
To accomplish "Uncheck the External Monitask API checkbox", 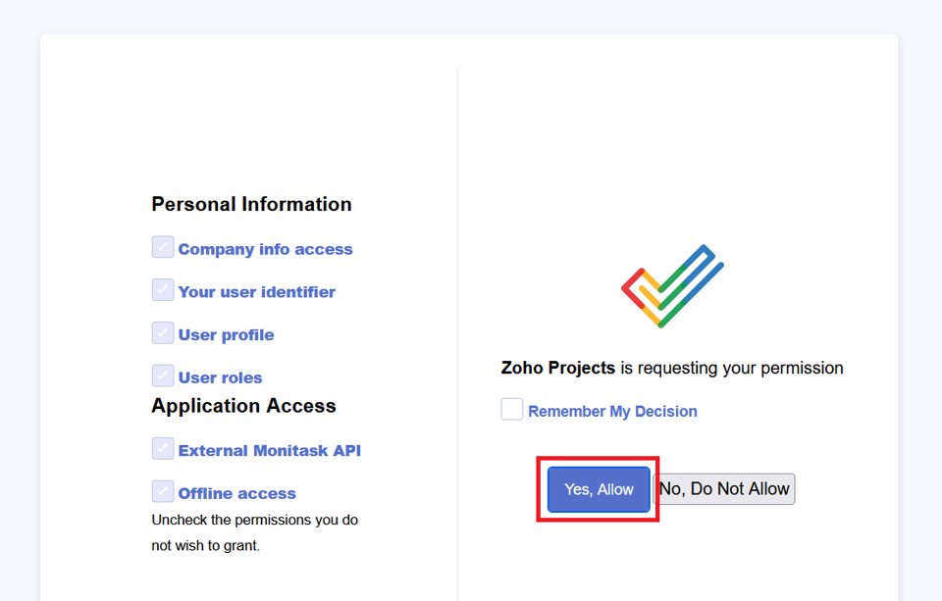I will [x=163, y=449].
